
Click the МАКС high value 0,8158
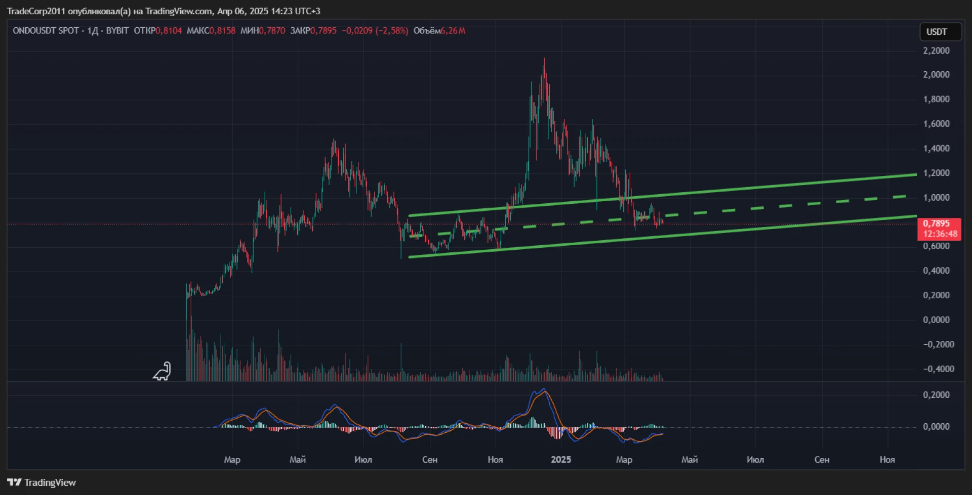(x=222, y=31)
